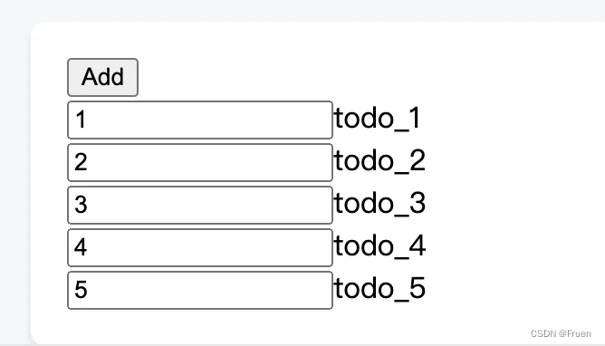Screen dimensions: 605x346
Task: Click the Add button
Action: pos(102,77)
